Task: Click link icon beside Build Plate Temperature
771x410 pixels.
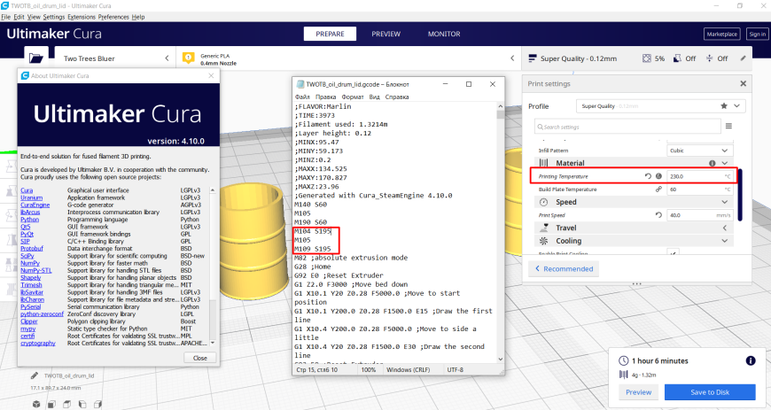Action: 658,190
